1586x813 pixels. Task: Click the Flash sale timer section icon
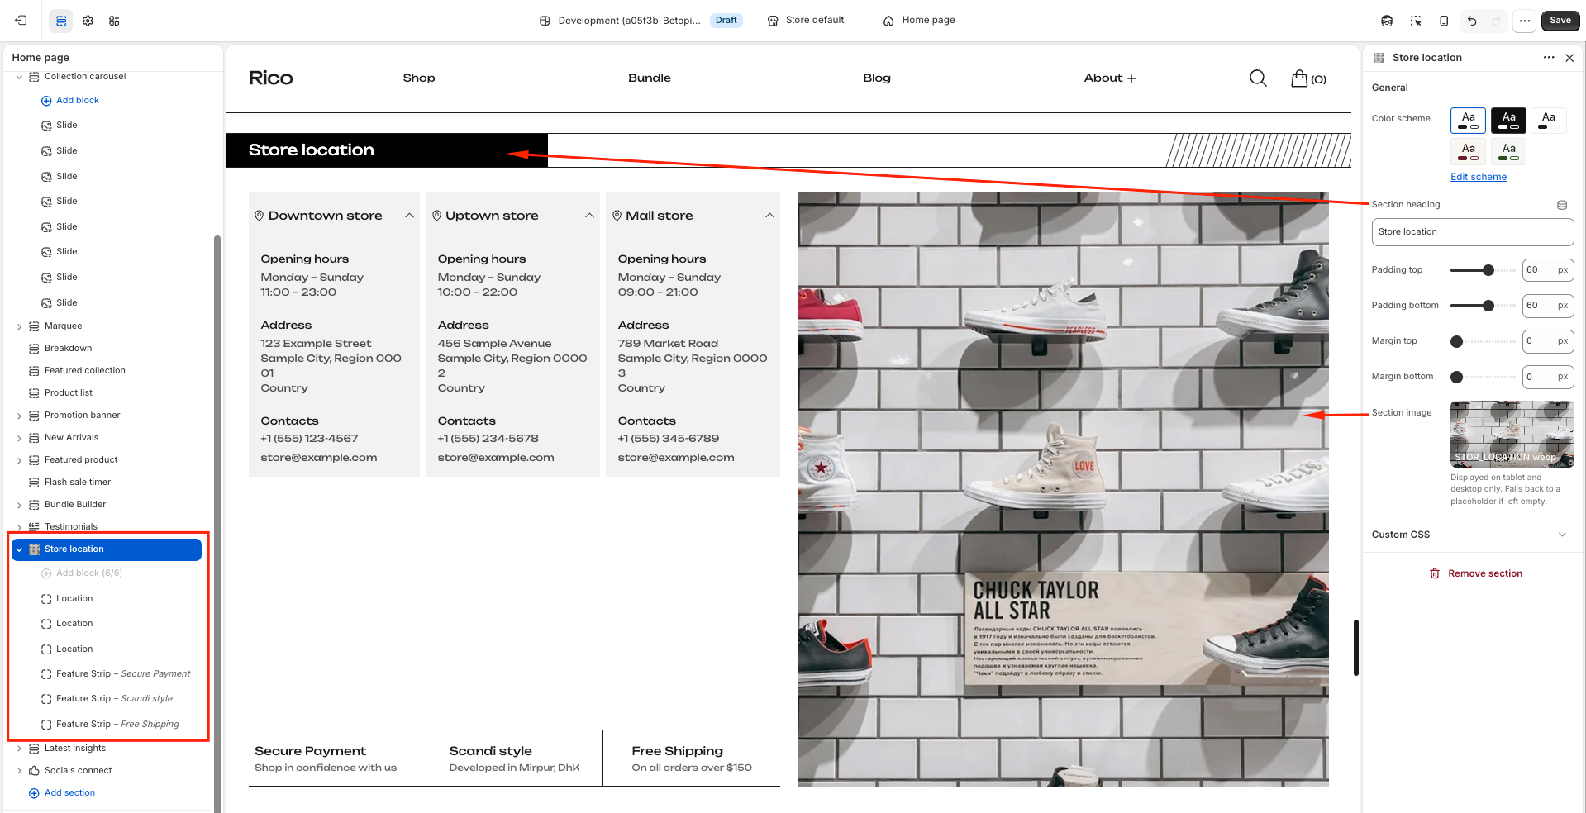34,483
